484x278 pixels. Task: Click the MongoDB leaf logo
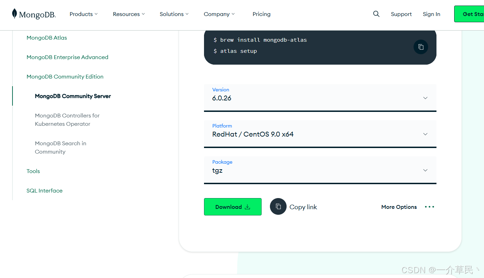click(x=34, y=14)
